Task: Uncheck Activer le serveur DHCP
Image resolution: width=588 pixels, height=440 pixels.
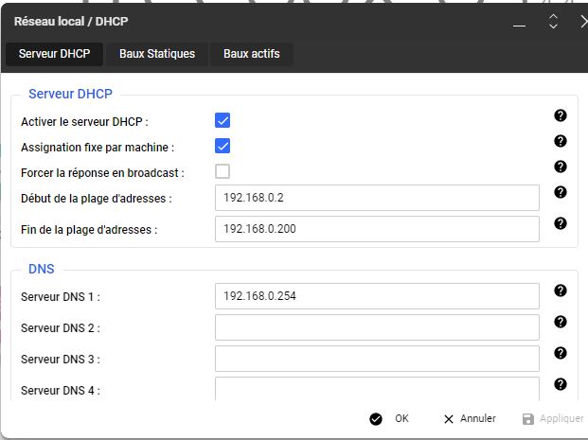Action: (223, 121)
